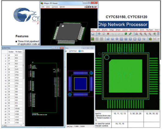Open the Display menu in PCB editor

point(105,30)
